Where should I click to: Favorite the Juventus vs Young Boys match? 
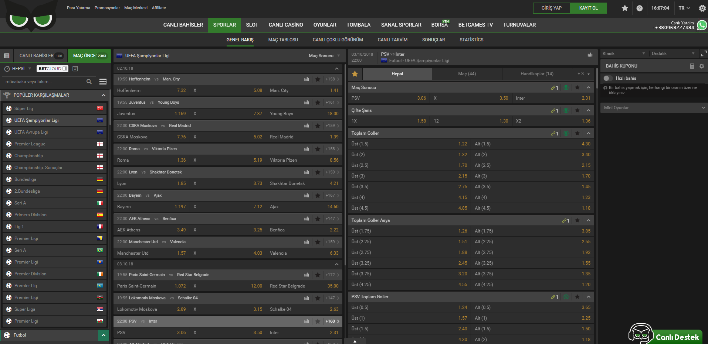[x=318, y=102]
